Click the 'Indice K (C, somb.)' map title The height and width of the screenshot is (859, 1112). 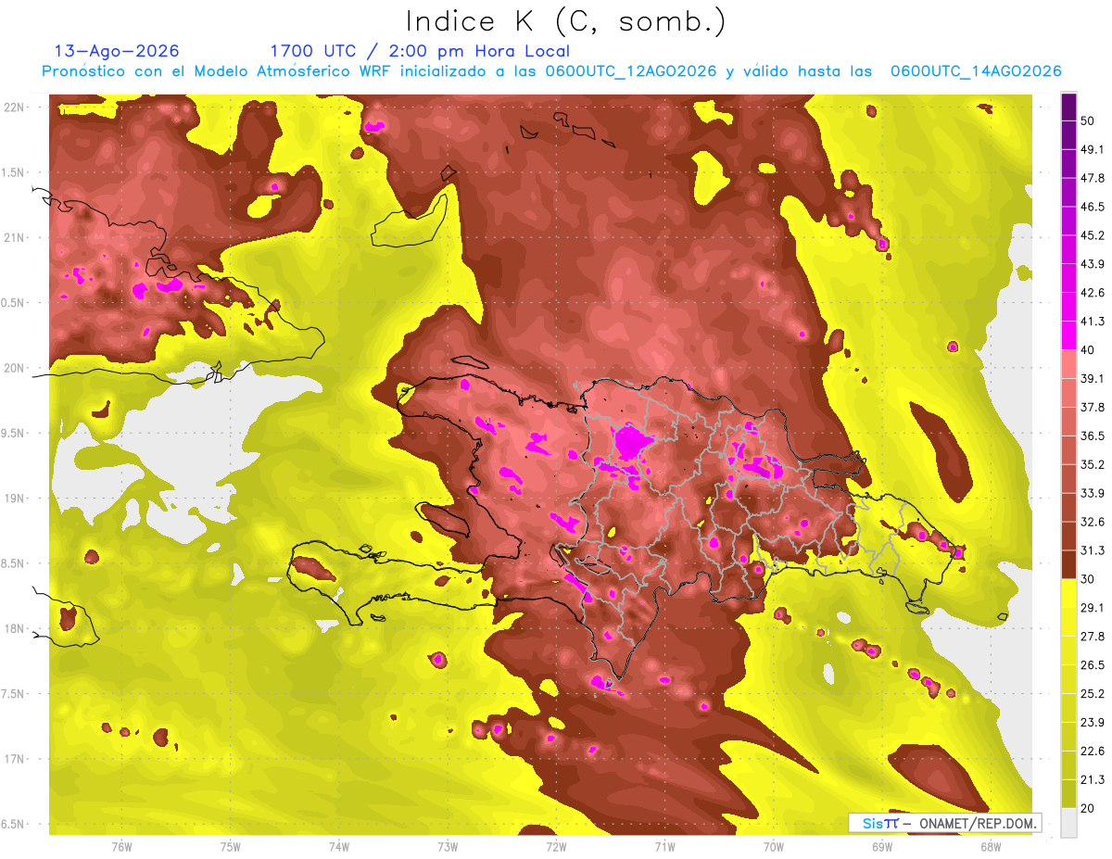point(565,21)
